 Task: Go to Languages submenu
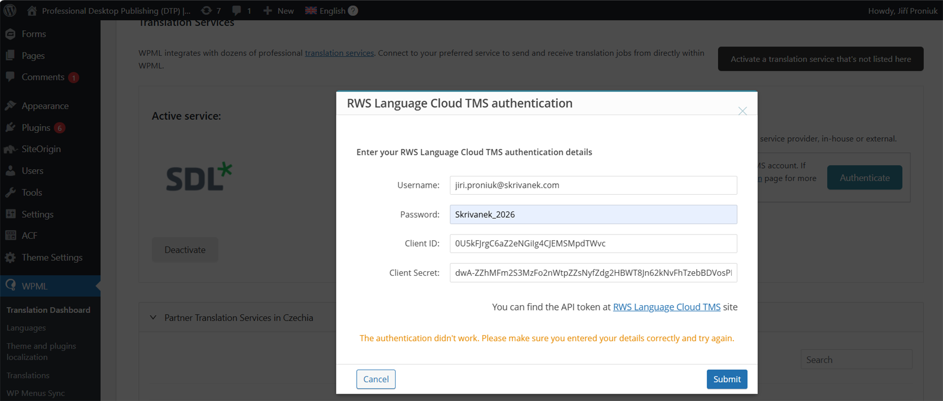pyautogui.click(x=26, y=328)
